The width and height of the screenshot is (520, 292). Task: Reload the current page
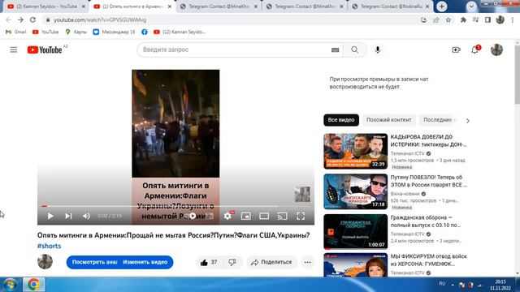[x=32, y=19]
